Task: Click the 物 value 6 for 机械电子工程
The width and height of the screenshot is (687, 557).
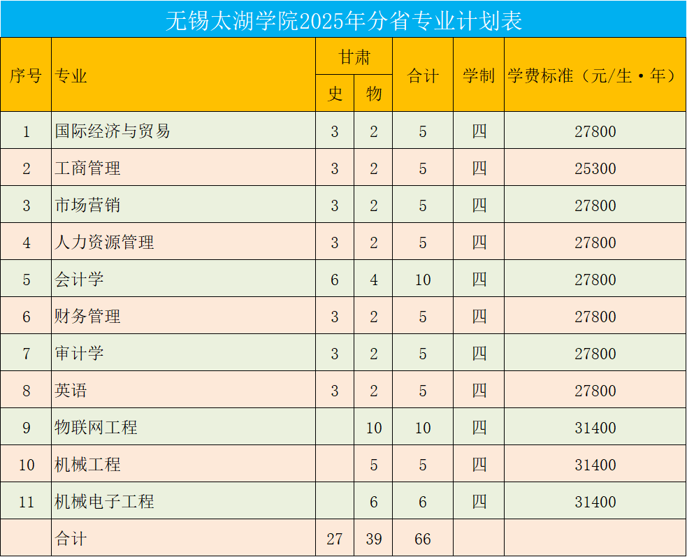Action: [x=373, y=502]
